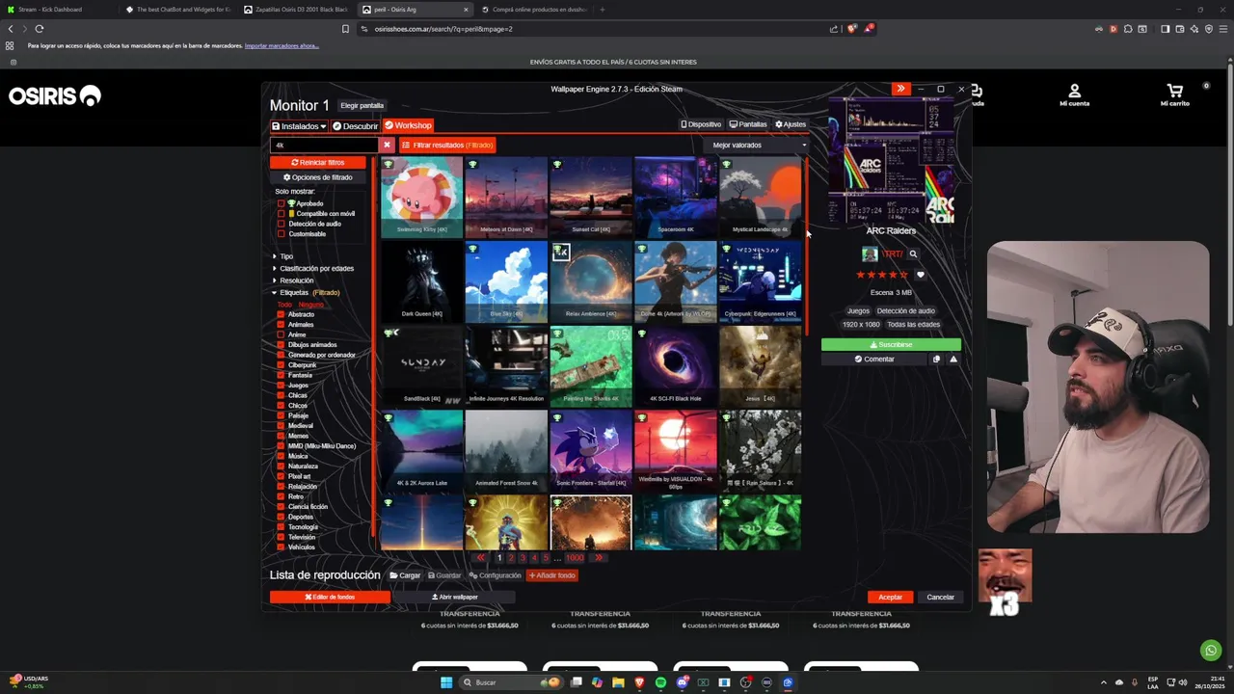Expand the Resolución filter section
The height and width of the screenshot is (694, 1234).
(293, 280)
